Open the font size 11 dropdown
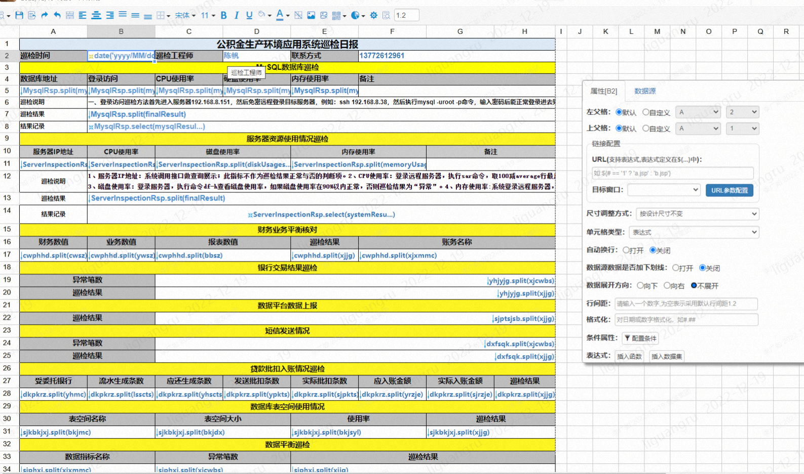This screenshot has width=804, height=474. [x=208, y=15]
